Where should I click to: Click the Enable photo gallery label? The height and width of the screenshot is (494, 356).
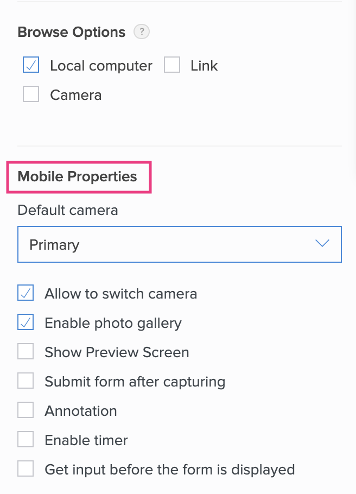[113, 323]
